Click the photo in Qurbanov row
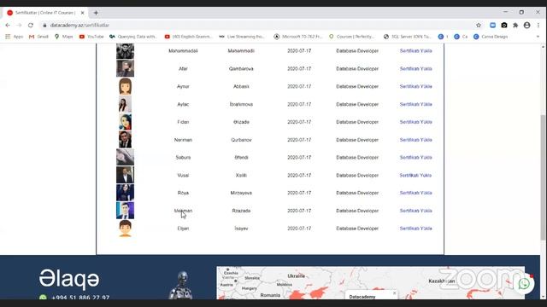This screenshot has width=547, height=307. [125, 140]
